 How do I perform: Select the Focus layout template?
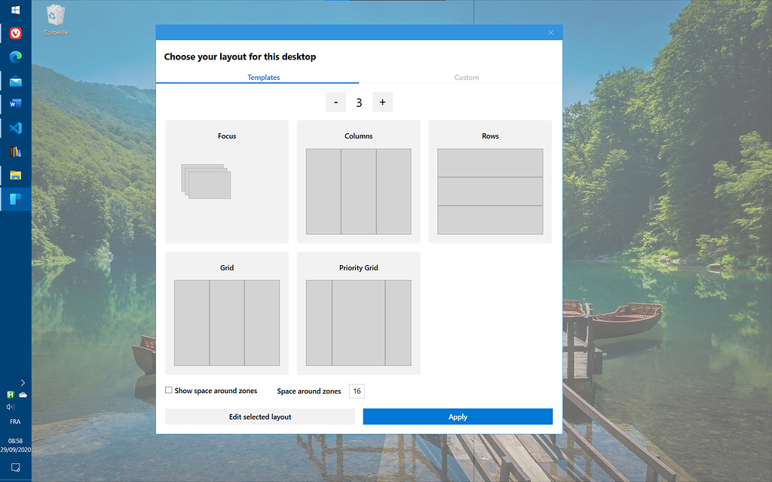pos(226,181)
